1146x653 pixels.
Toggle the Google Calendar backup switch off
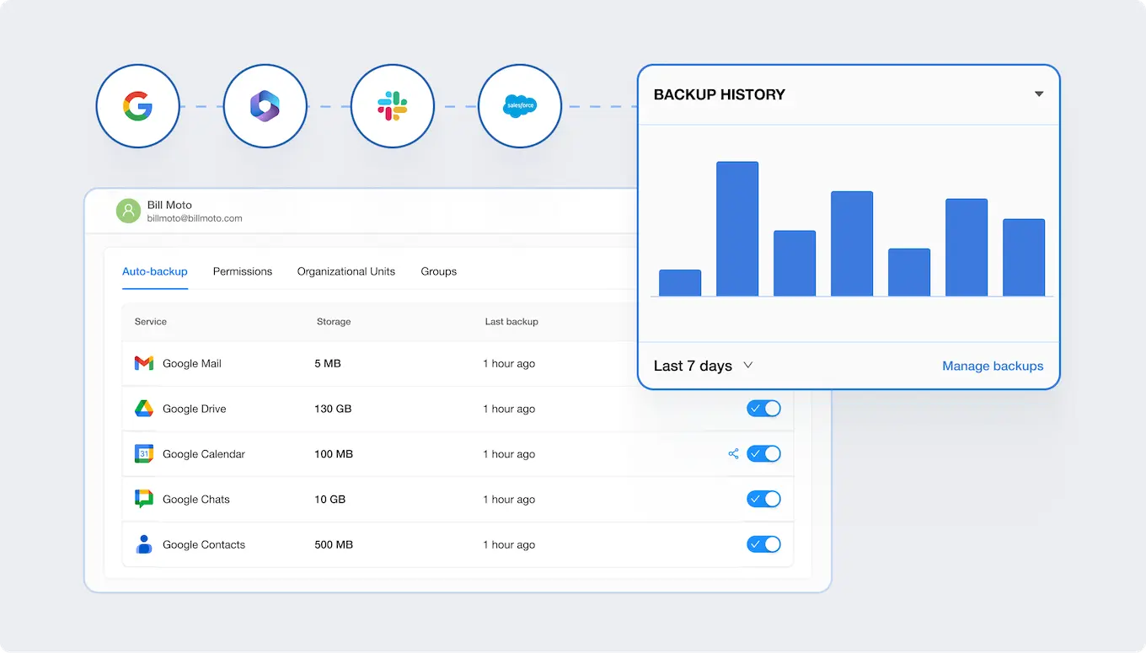(x=763, y=453)
